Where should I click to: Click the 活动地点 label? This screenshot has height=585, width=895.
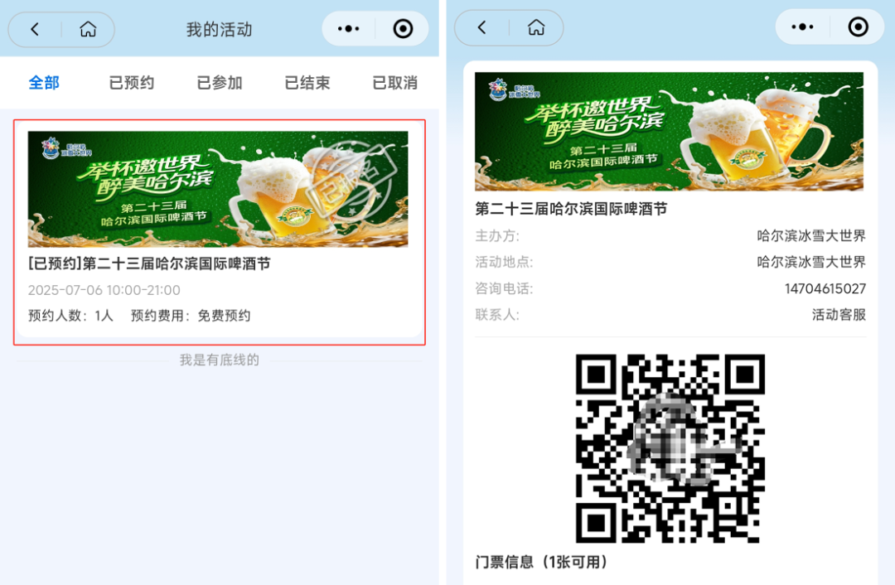click(x=504, y=262)
